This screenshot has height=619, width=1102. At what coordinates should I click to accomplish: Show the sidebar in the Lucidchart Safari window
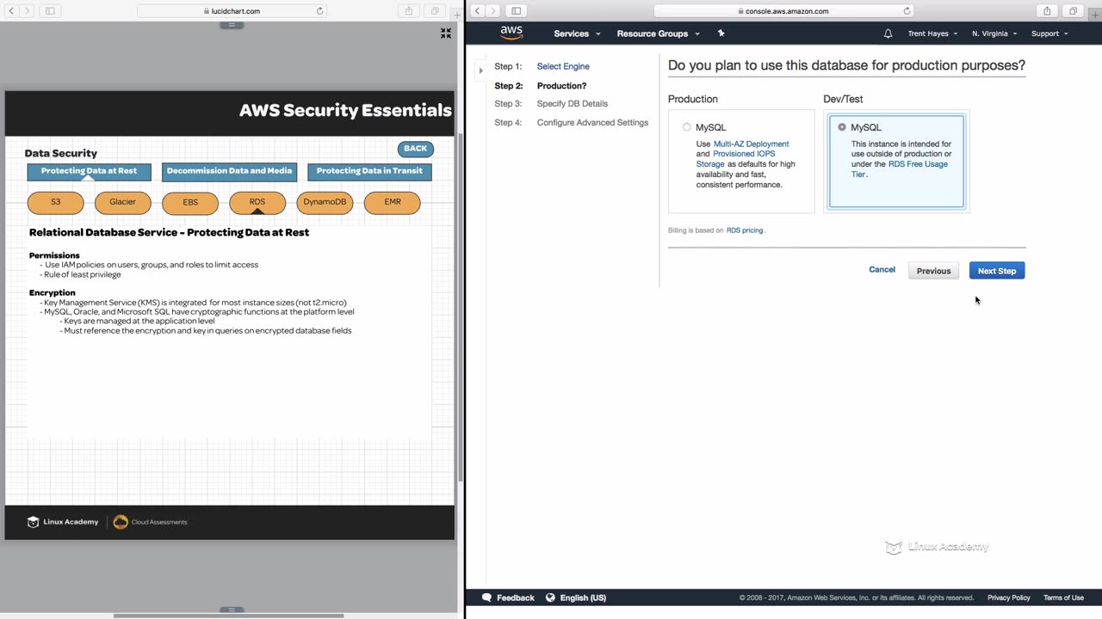(50, 11)
